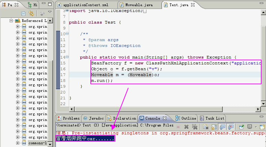Click 'public class Test {' code line
Screen dimensions: 266x147
[95, 22]
